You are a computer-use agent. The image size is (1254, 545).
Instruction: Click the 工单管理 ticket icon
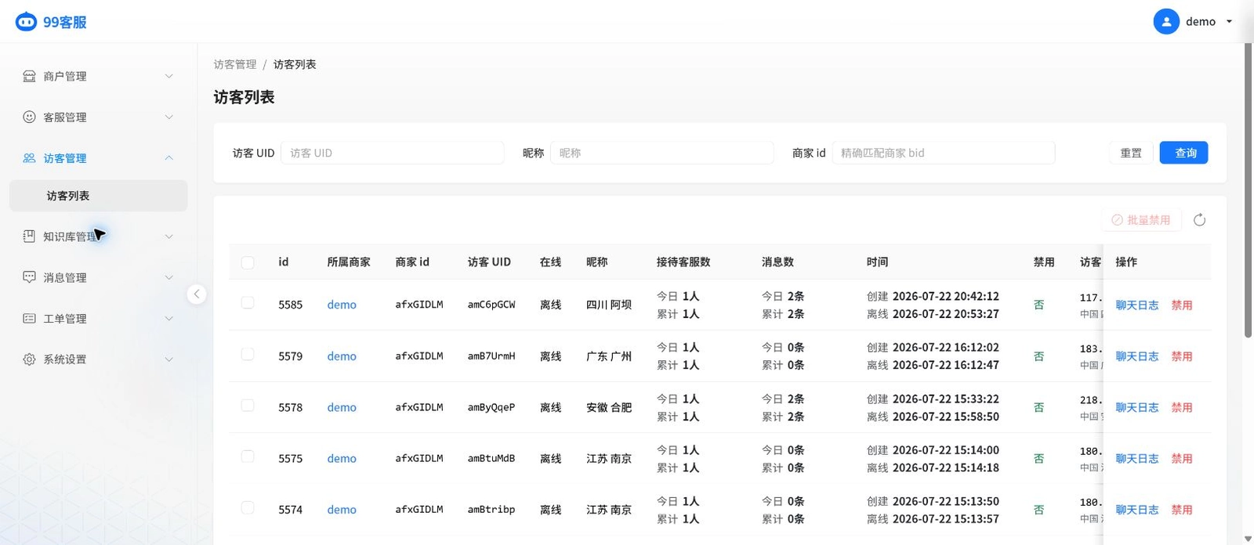[29, 318]
